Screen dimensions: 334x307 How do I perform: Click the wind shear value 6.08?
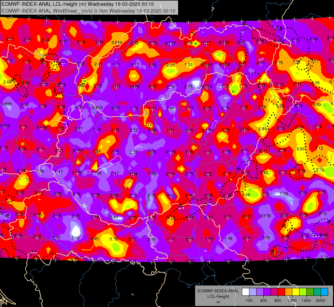tap(301, 171)
